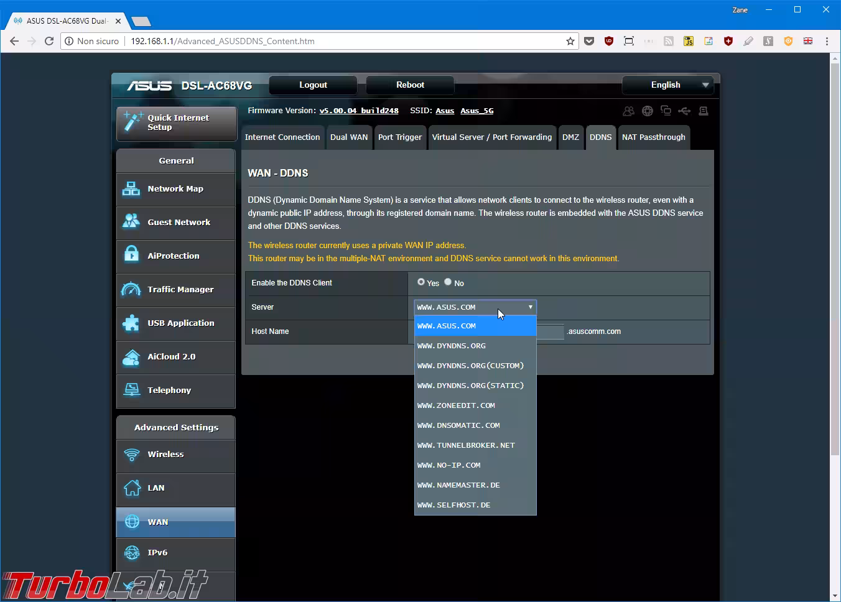Click the Network Map sidebar icon
Screen dimensions: 841x602
coord(131,189)
